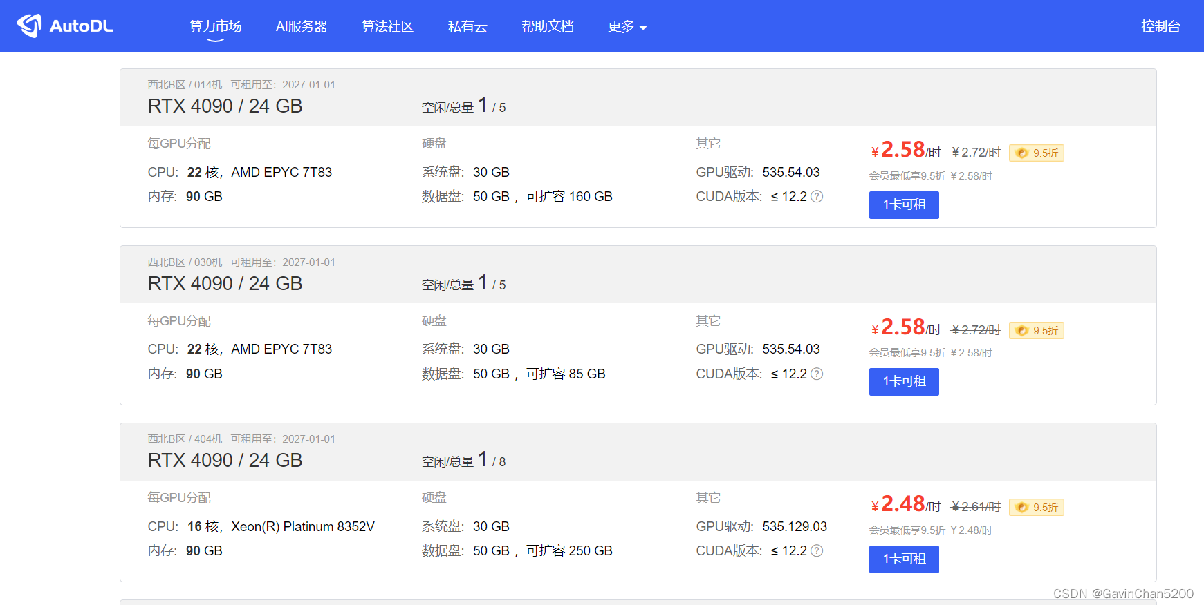Click the CUDA version help icon for 030机
The width and height of the screenshot is (1204, 605).
pos(817,374)
